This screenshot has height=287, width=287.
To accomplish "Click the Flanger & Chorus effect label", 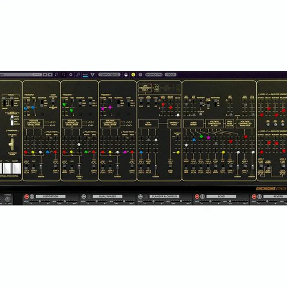I will 164,197.
